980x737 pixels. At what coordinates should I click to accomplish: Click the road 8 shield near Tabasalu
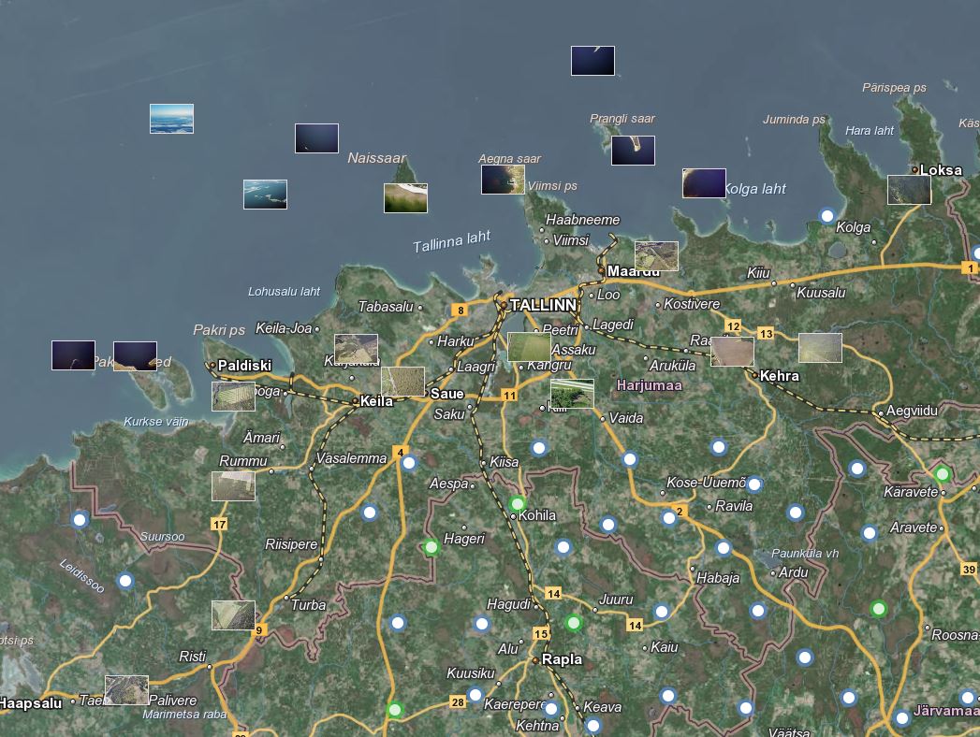[x=460, y=311]
